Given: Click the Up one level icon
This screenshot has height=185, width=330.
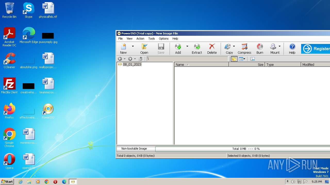Looking at the screenshot, I should click(141, 59).
